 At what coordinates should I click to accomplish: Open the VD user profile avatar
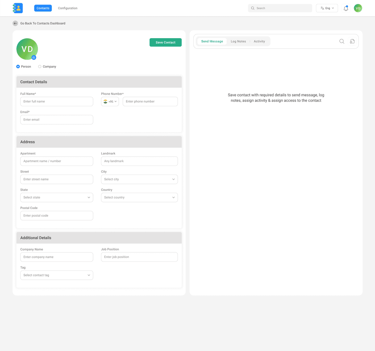(x=358, y=8)
